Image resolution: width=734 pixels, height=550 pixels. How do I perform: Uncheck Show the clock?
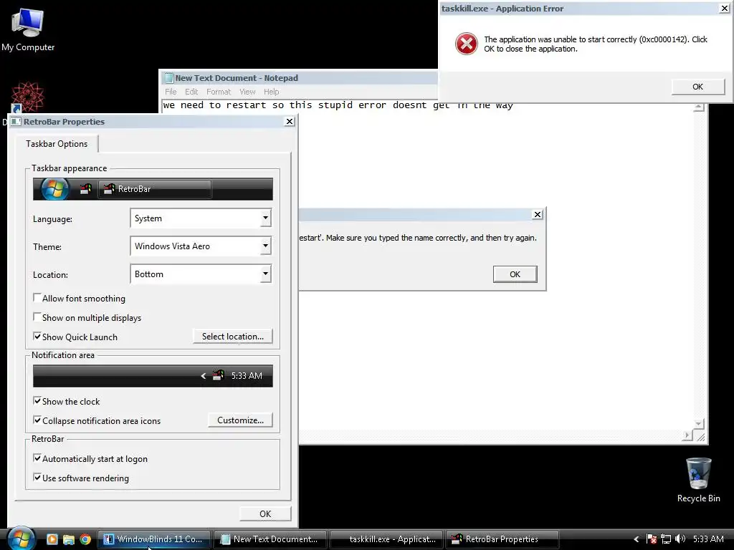click(37, 401)
